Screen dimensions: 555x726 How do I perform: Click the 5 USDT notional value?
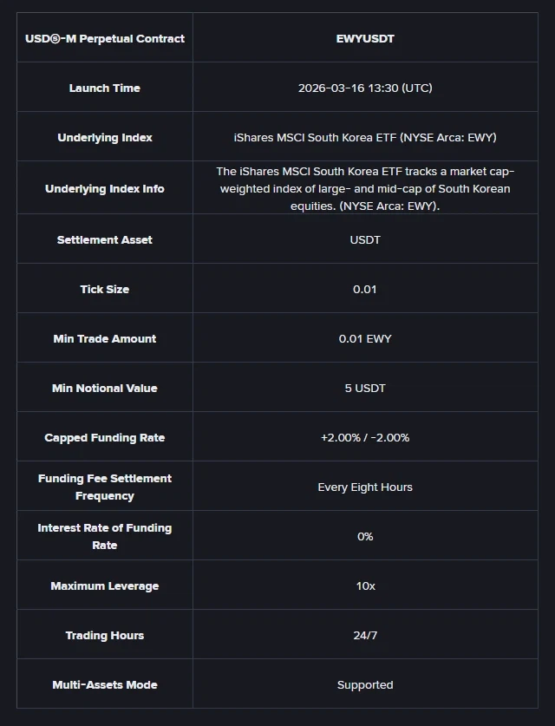(365, 388)
